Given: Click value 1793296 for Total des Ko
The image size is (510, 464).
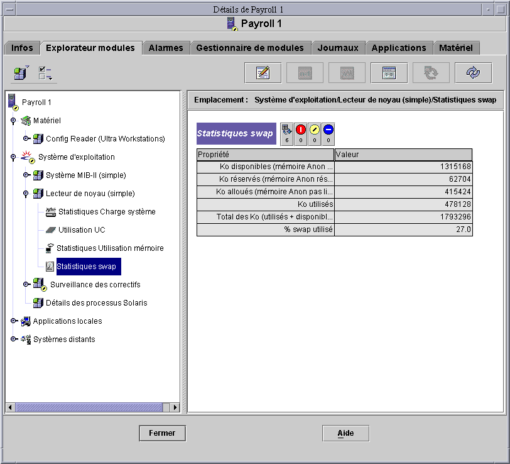Looking at the screenshot, I should click(x=403, y=217).
